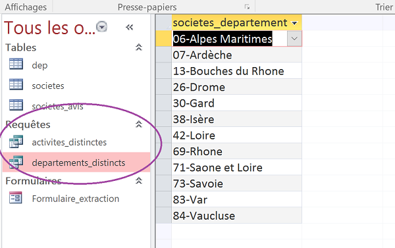395x248 pixels.
Task: Click row selector for 84-Vaucluse
Action: [164, 216]
